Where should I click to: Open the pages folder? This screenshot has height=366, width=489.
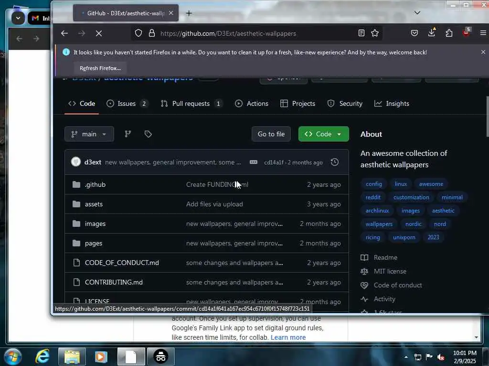pos(93,244)
